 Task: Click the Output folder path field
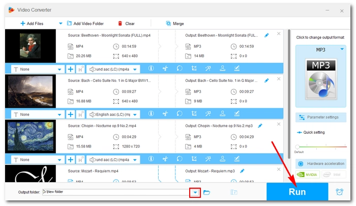116,192
